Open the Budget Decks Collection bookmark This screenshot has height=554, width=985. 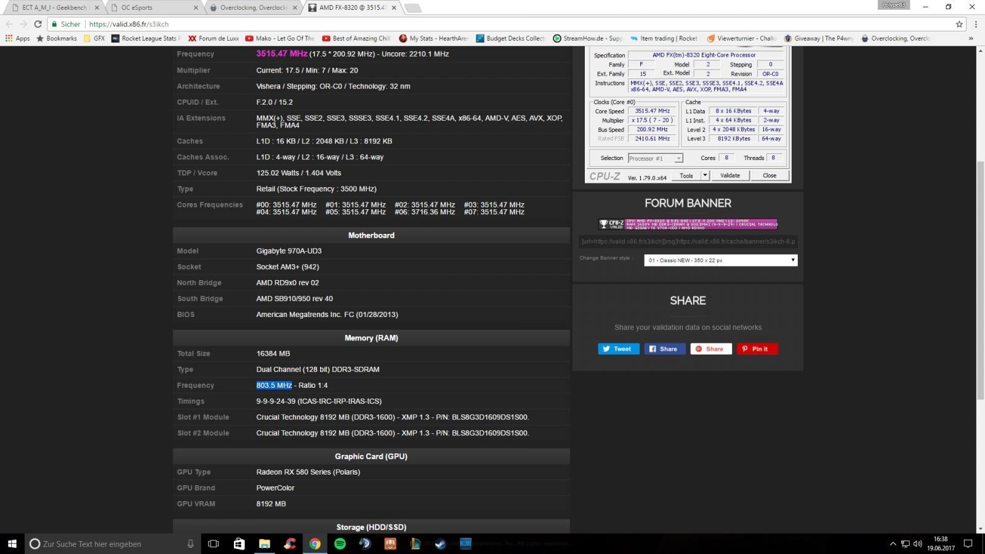pos(510,38)
